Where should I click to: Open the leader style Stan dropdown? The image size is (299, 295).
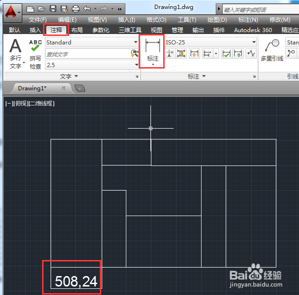(292, 42)
